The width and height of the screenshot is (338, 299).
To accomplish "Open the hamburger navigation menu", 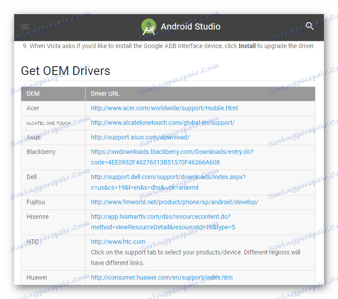I will (25, 26).
